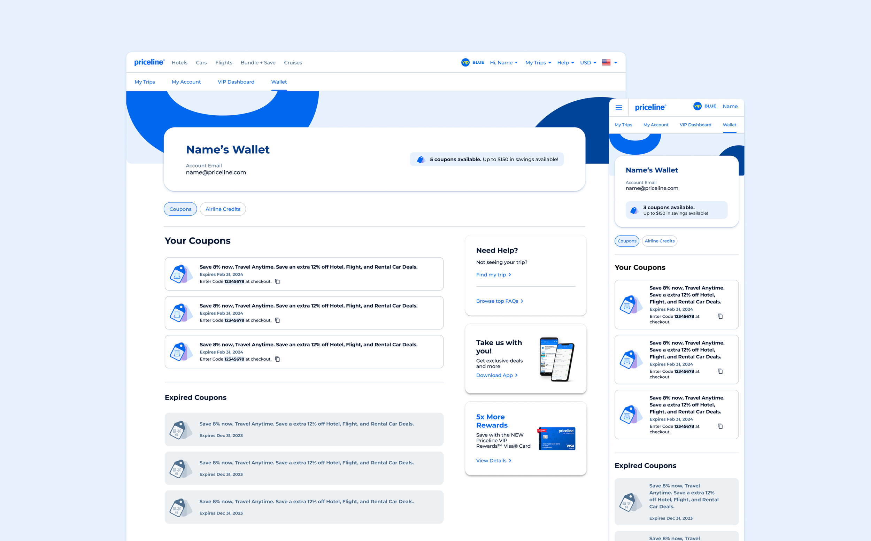Screen dimensions: 871x541
Task: Copy code icon in first mobile coupon
Action: point(720,316)
